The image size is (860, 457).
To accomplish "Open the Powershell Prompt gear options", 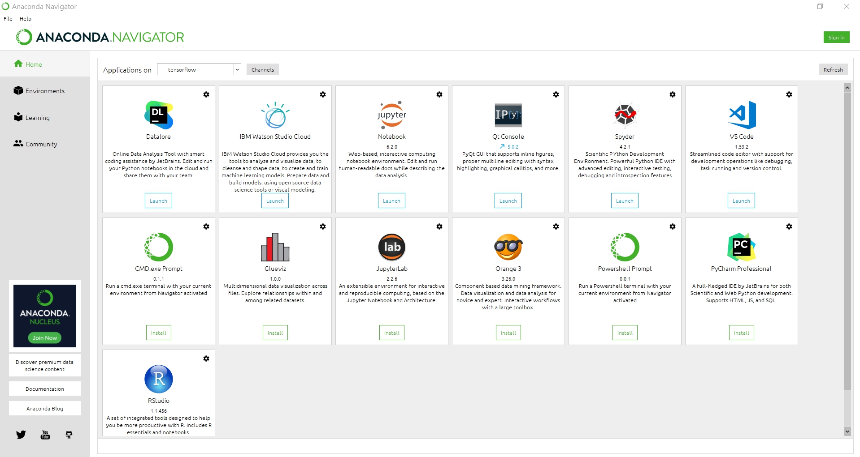I will click(x=673, y=226).
